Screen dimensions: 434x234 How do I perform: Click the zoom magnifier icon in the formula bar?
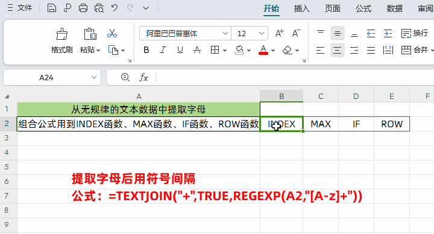tap(125, 77)
